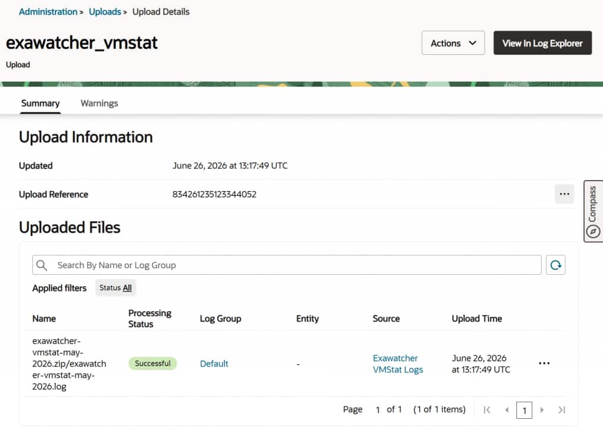
Task: Click the Entity column header
Action: tap(307, 319)
